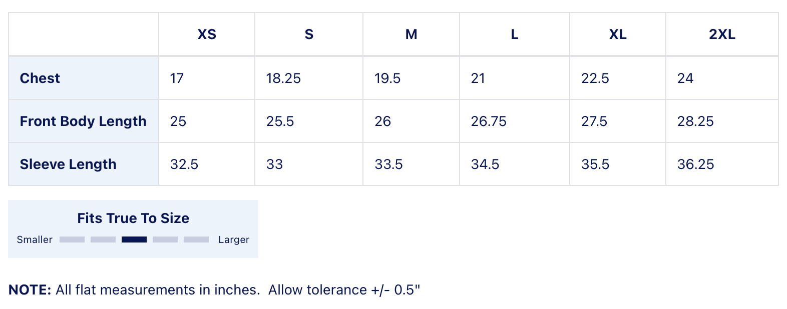
Task: Click the Sleeve Length row label
Action: (68, 164)
